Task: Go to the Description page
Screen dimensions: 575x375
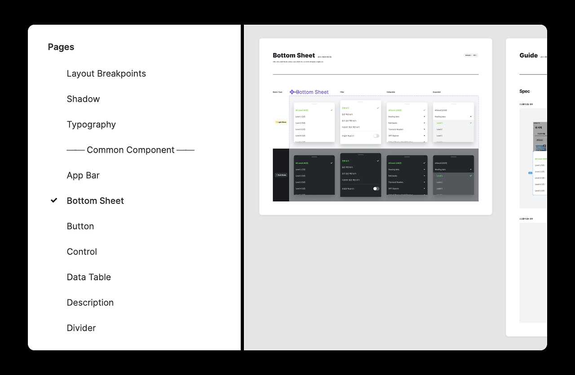Action: 90,302
